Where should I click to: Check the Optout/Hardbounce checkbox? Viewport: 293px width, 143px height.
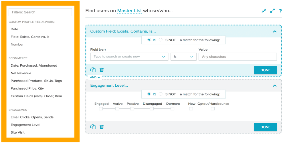click(x=213, y=109)
